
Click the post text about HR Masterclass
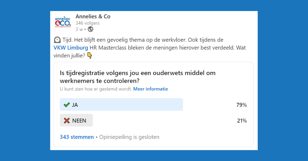pos(150,48)
